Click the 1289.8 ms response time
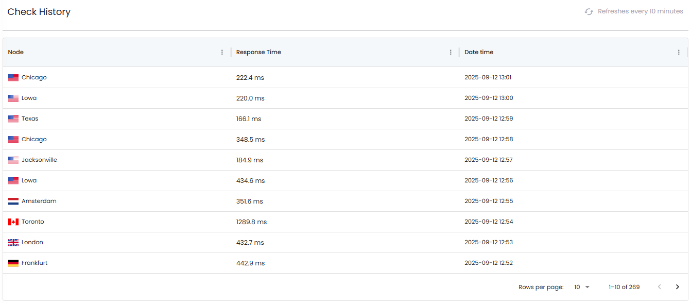This screenshot has height=303, width=691. click(251, 222)
